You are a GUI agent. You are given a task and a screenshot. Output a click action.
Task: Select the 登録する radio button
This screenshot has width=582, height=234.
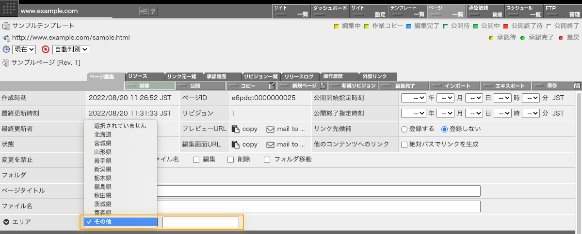pyautogui.click(x=404, y=129)
